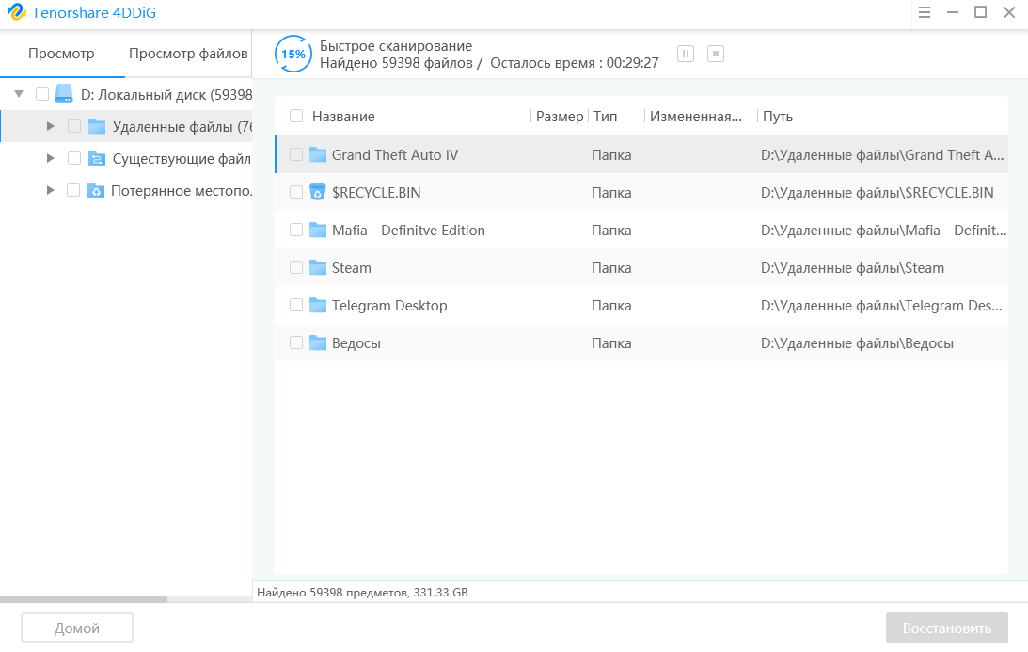Click the Существующие файлы folder icon
The height and width of the screenshot is (652, 1028).
(x=97, y=158)
